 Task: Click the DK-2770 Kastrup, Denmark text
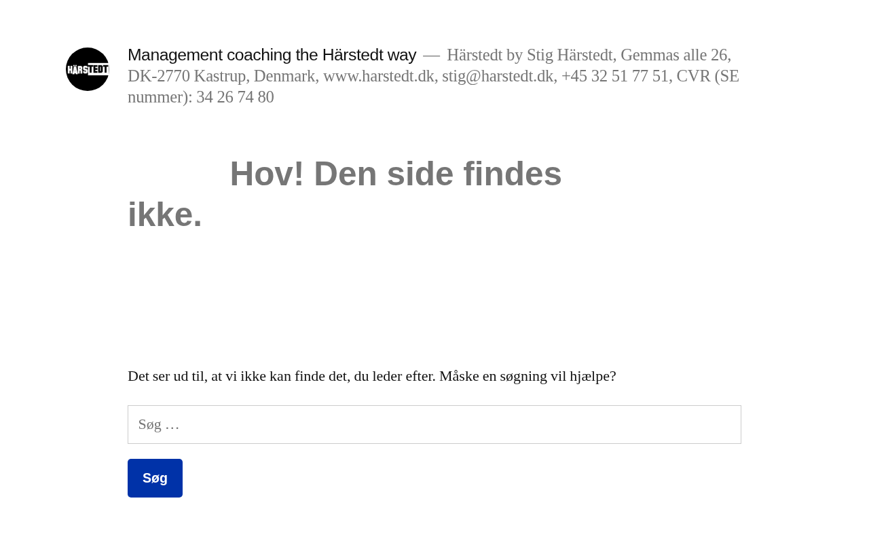pos(223,76)
